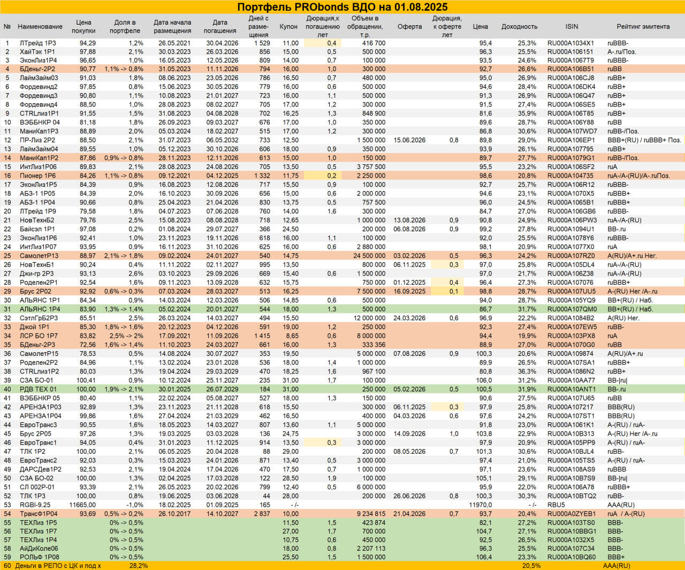Click the ISIN 'RU000A1034X1'

pyautogui.click(x=570, y=43)
